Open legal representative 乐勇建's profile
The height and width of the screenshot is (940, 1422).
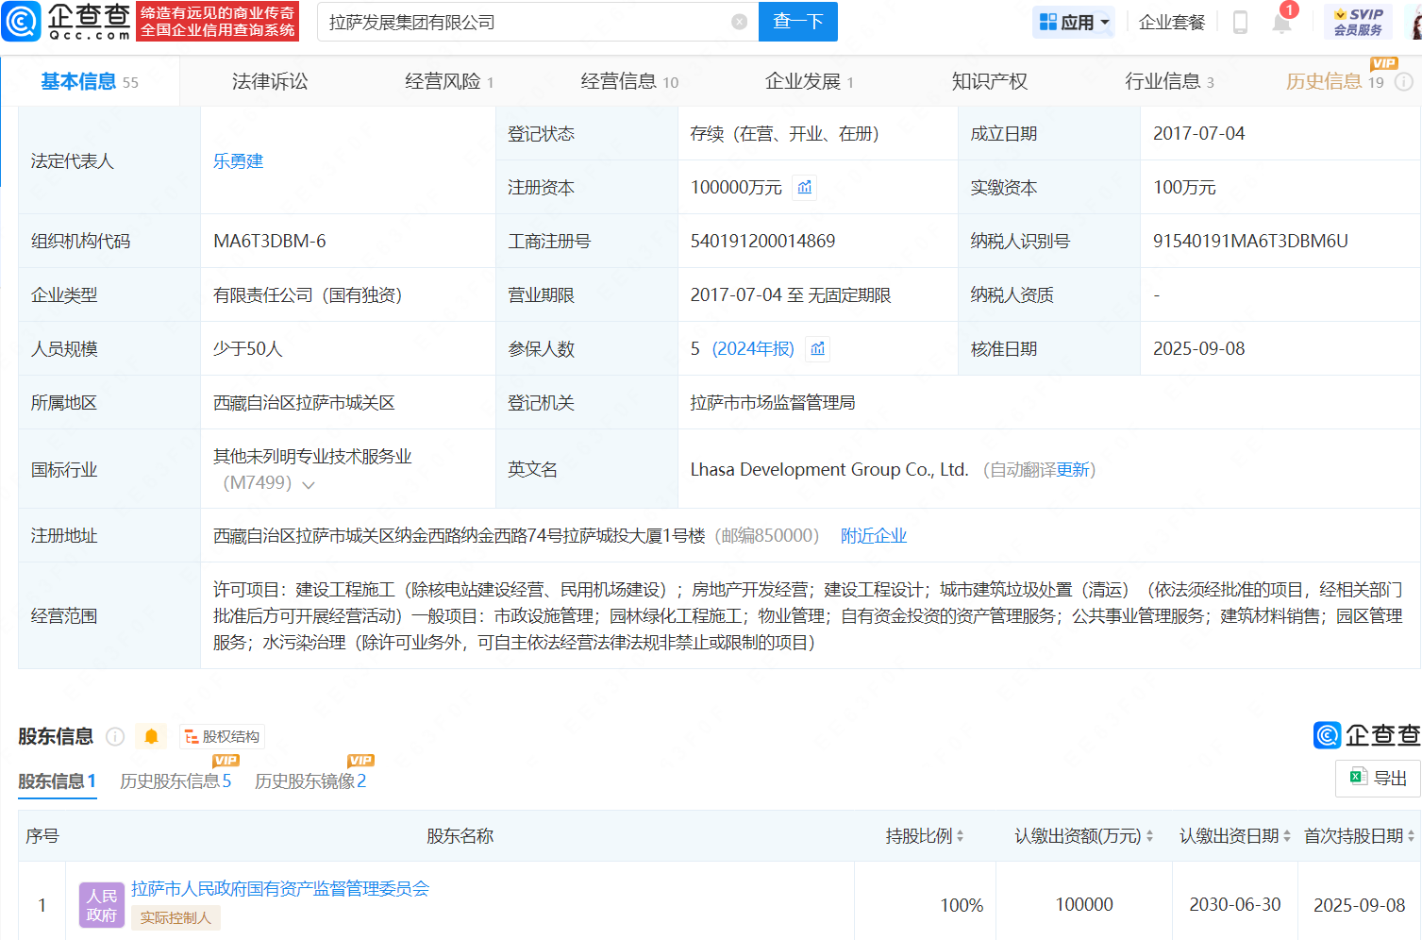(x=238, y=160)
